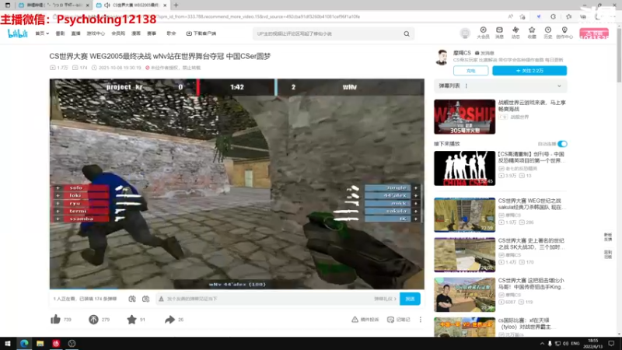Open the uploader 摩闻CS avatar
The image size is (622, 350).
click(442, 57)
